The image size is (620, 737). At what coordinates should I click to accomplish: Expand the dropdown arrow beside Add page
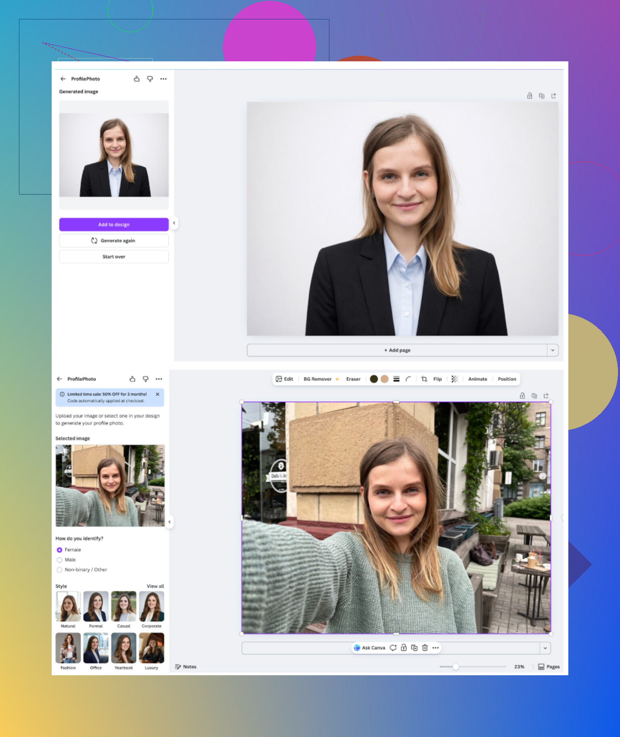point(553,350)
